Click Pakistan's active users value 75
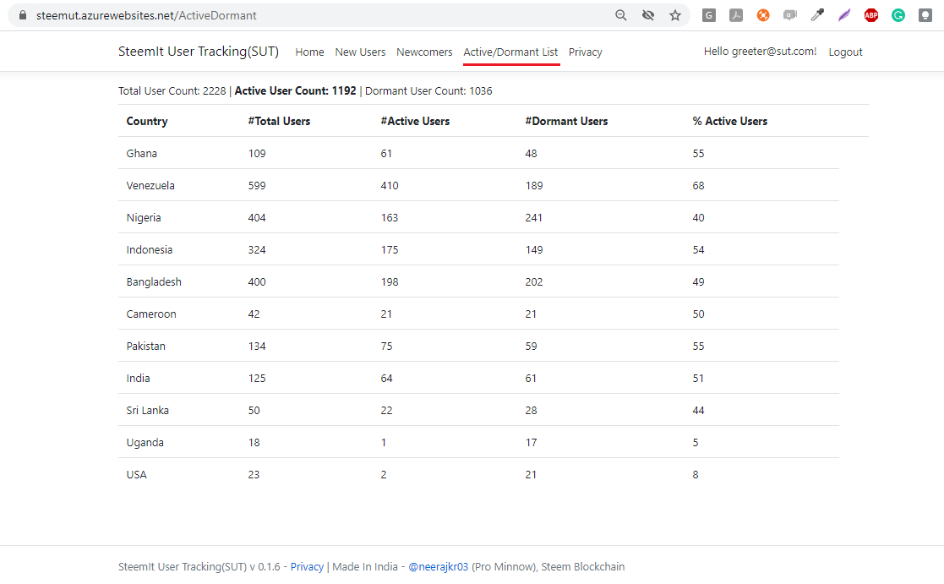Image resolution: width=944 pixels, height=584 pixels. pyautogui.click(x=386, y=347)
